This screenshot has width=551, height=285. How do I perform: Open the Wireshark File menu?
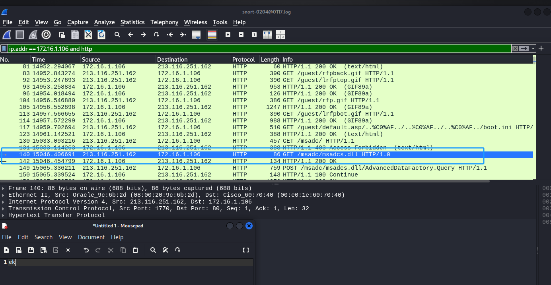[8, 22]
